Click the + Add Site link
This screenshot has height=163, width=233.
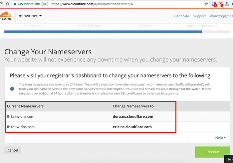181,16
